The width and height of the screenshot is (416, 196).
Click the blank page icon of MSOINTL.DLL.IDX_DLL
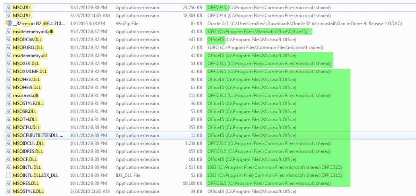(8, 175)
